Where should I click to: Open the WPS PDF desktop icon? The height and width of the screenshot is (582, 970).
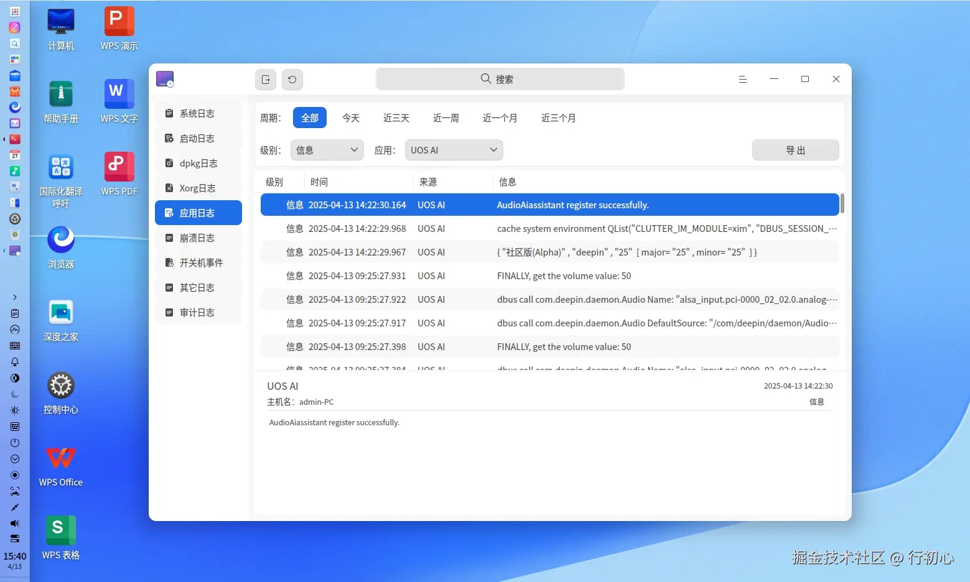(119, 175)
